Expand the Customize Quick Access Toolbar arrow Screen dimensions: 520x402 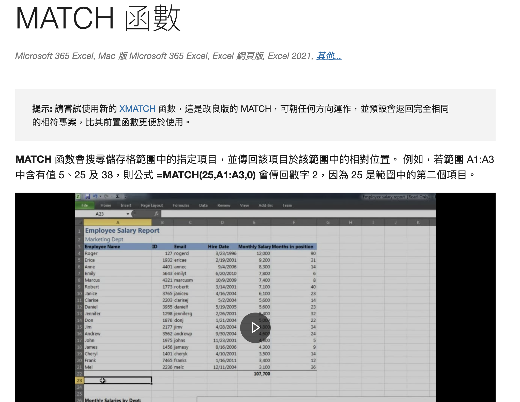pyautogui.click(x=126, y=196)
